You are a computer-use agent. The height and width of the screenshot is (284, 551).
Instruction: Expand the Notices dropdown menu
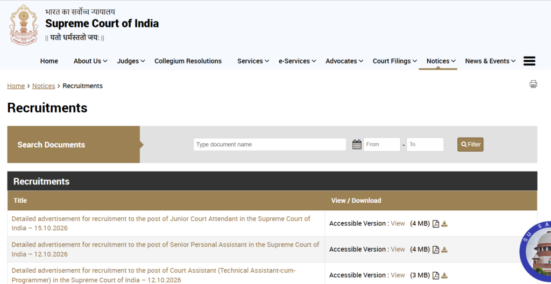[x=441, y=61]
